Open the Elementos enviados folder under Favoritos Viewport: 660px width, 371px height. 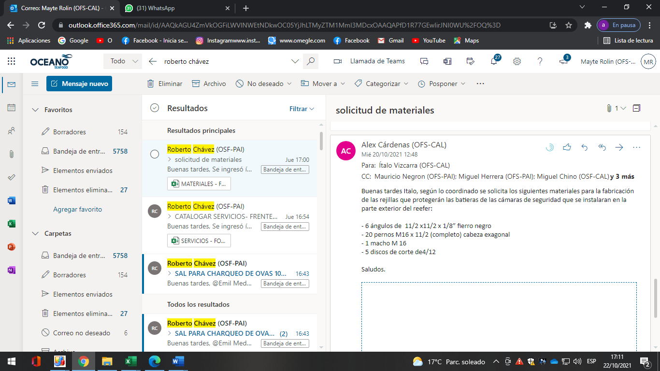click(x=83, y=171)
